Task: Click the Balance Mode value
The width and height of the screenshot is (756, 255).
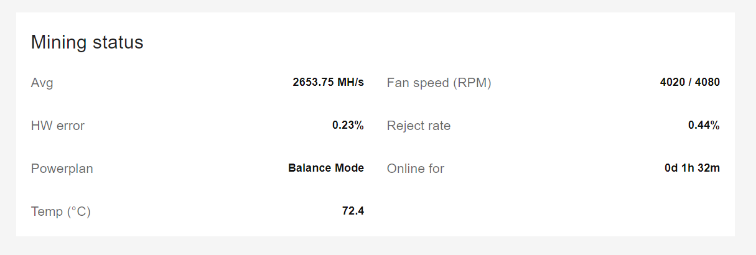Action: coord(326,168)
